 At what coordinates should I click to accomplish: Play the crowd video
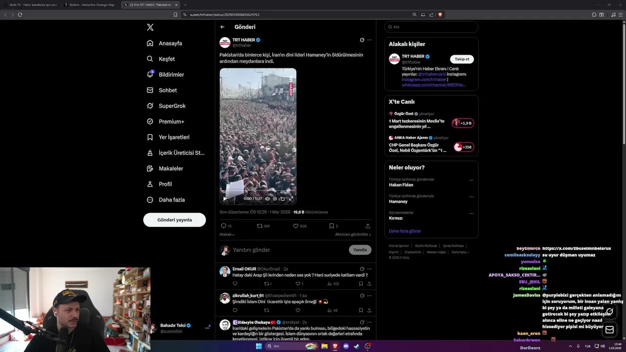(225, 198)
